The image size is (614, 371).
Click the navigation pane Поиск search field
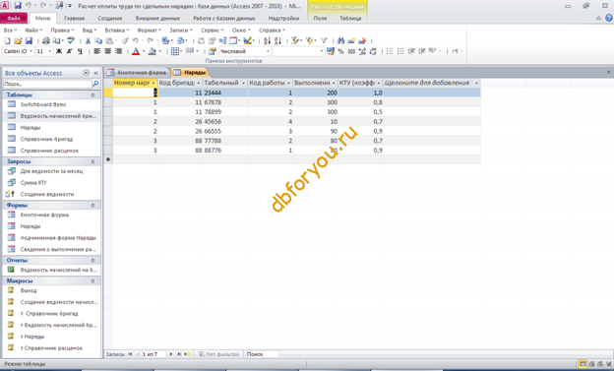point(47,84)
